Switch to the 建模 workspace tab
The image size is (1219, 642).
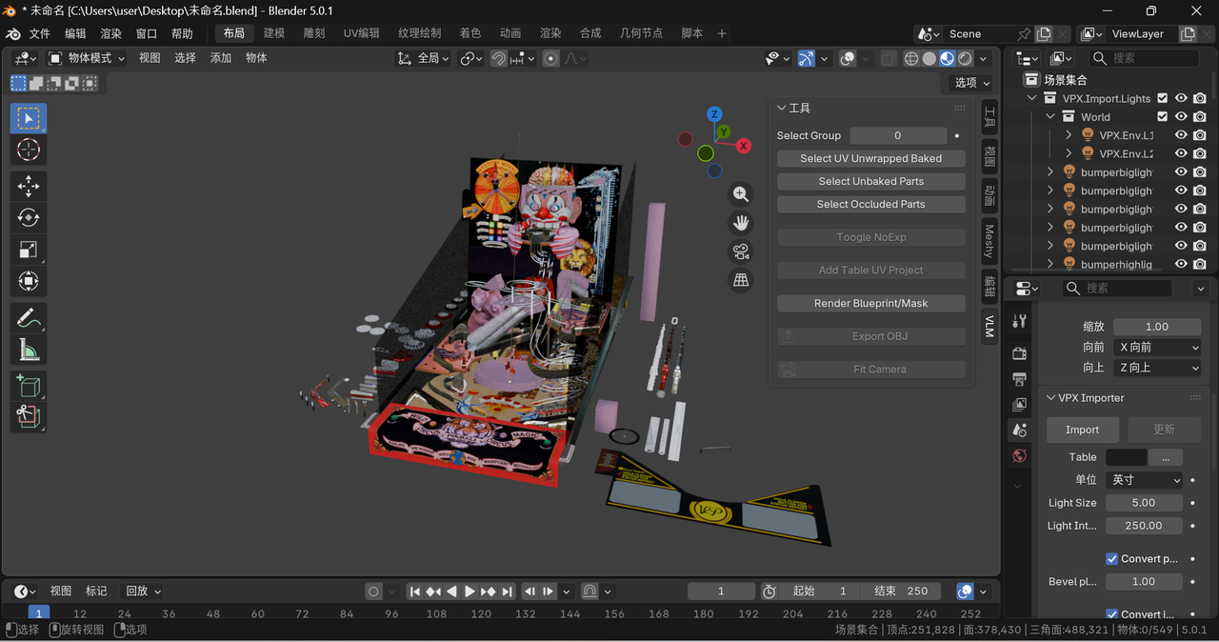point(274,33)
